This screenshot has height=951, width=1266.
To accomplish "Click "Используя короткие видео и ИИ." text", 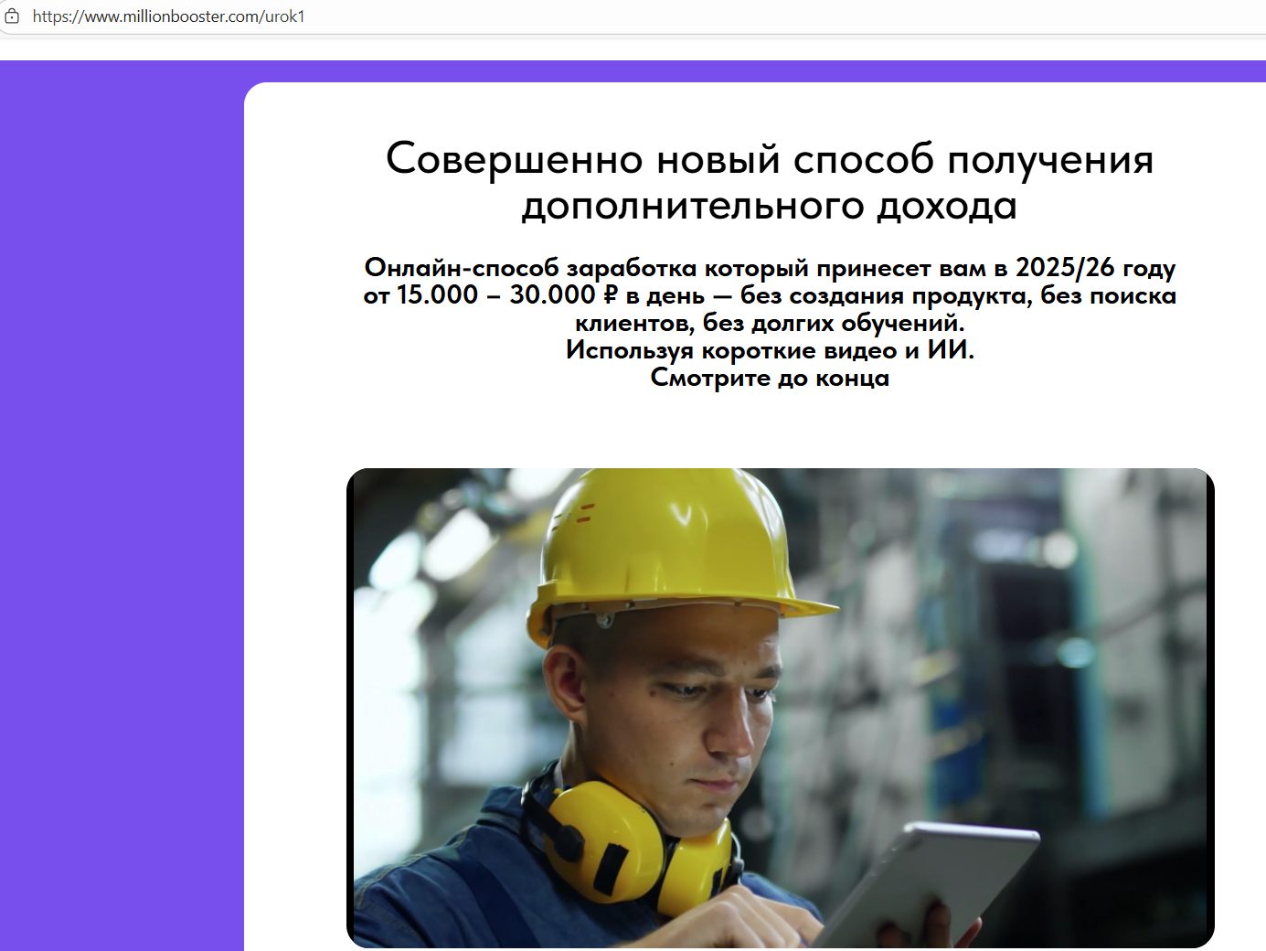I will point(769,350).
